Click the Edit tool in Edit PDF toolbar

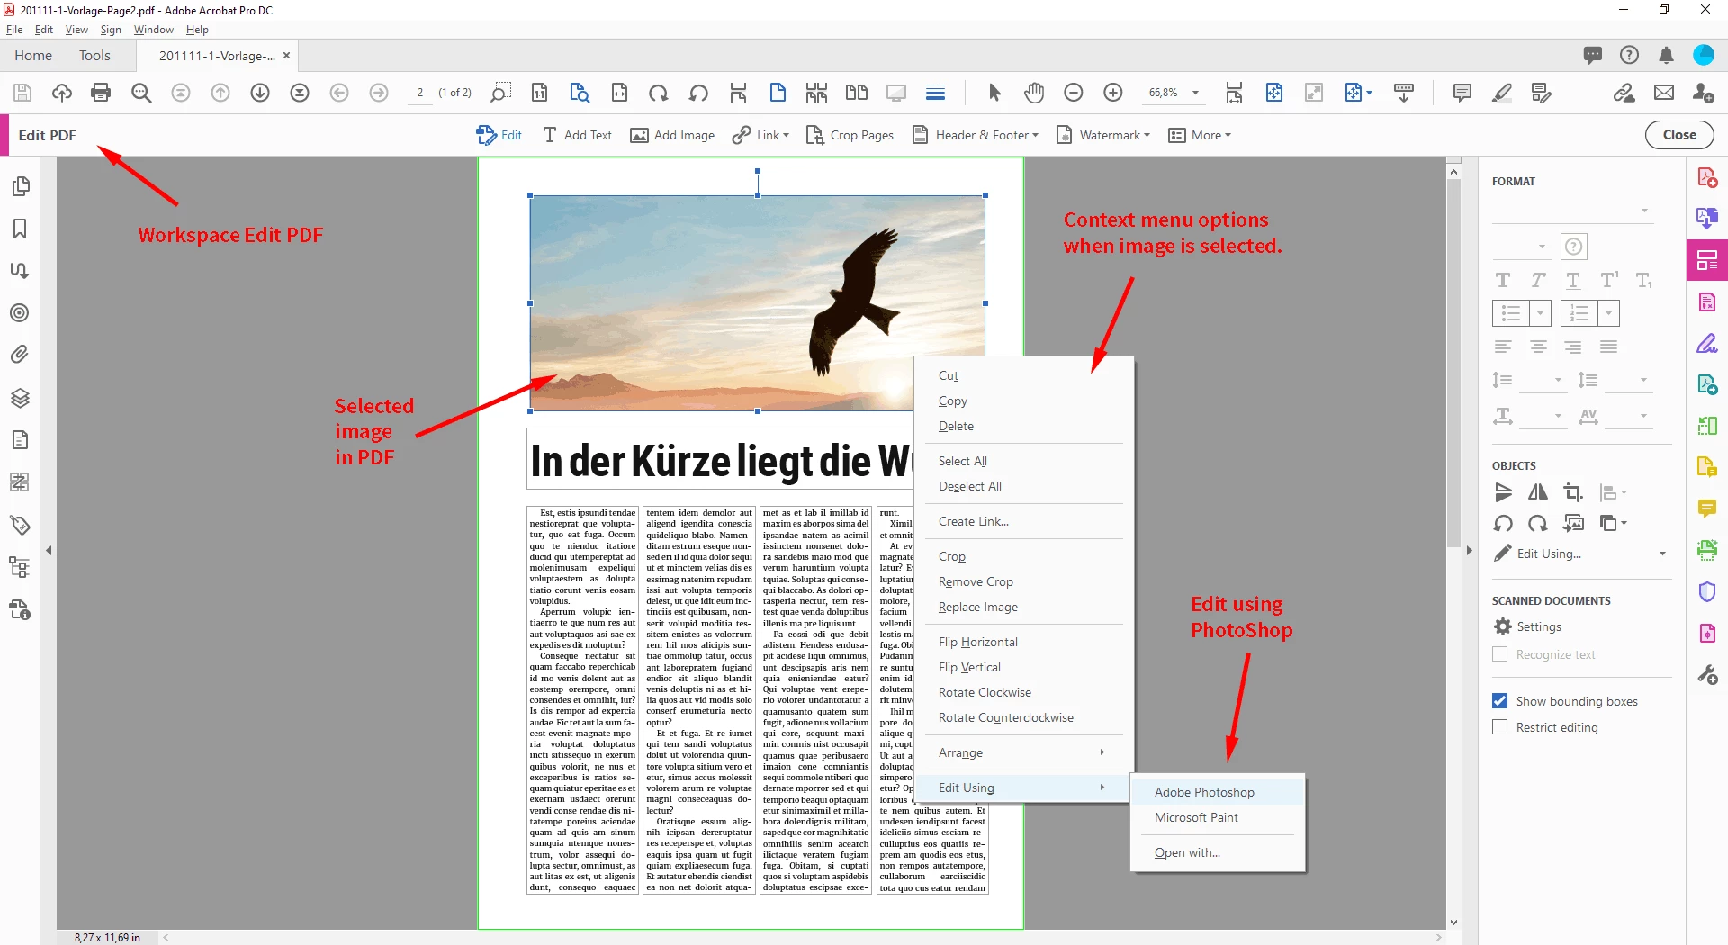499,135
